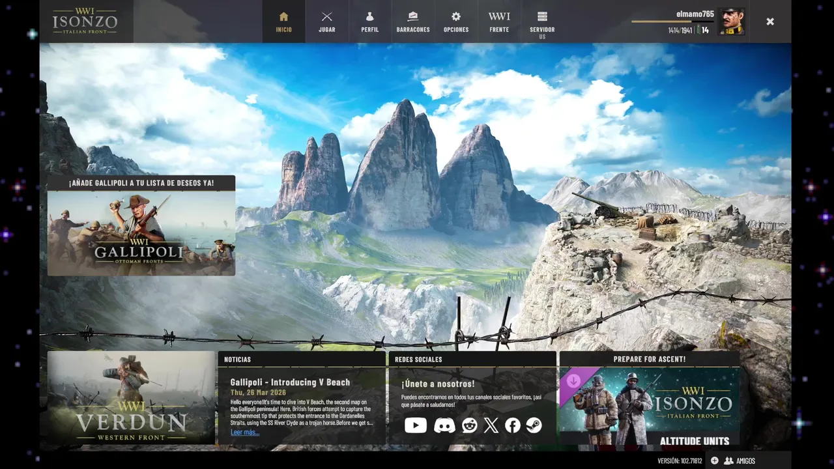
Task: Click the username elmamo765
Action: pos(695,14)
